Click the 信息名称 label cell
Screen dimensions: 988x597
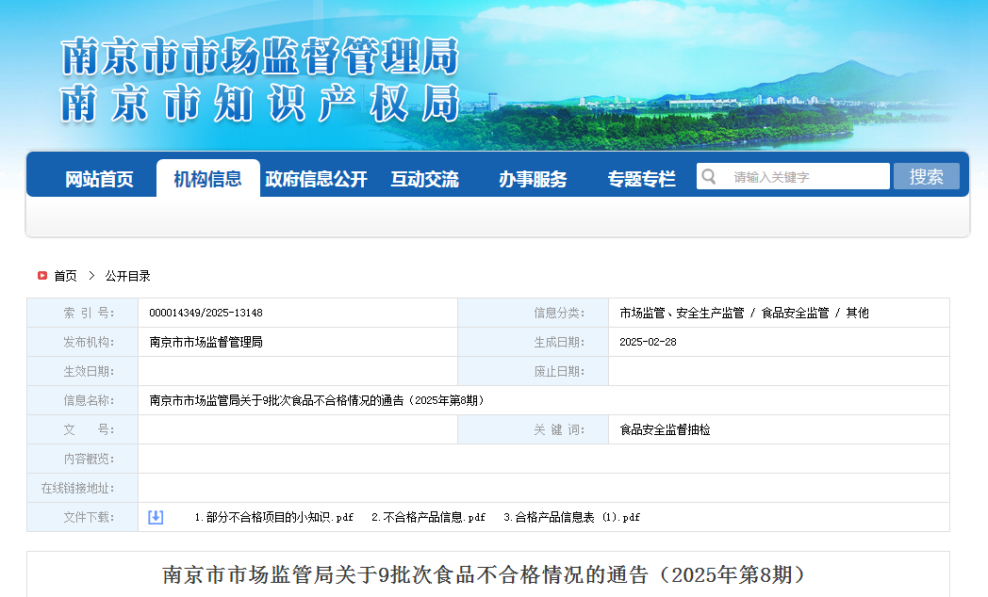83,401
